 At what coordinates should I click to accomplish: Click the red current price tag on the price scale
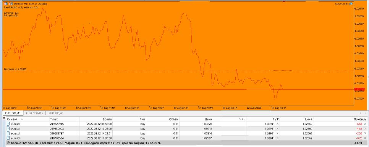click(359, 89)
